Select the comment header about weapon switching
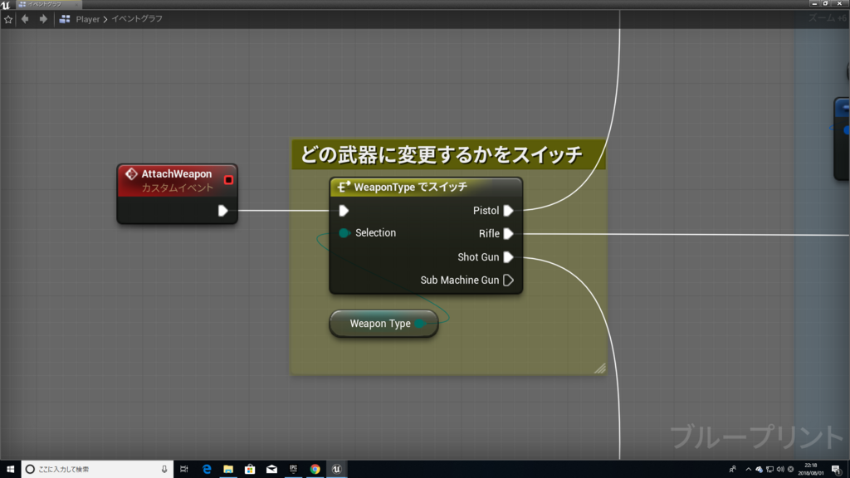This screenshot has height=478, width=850. 437,154
